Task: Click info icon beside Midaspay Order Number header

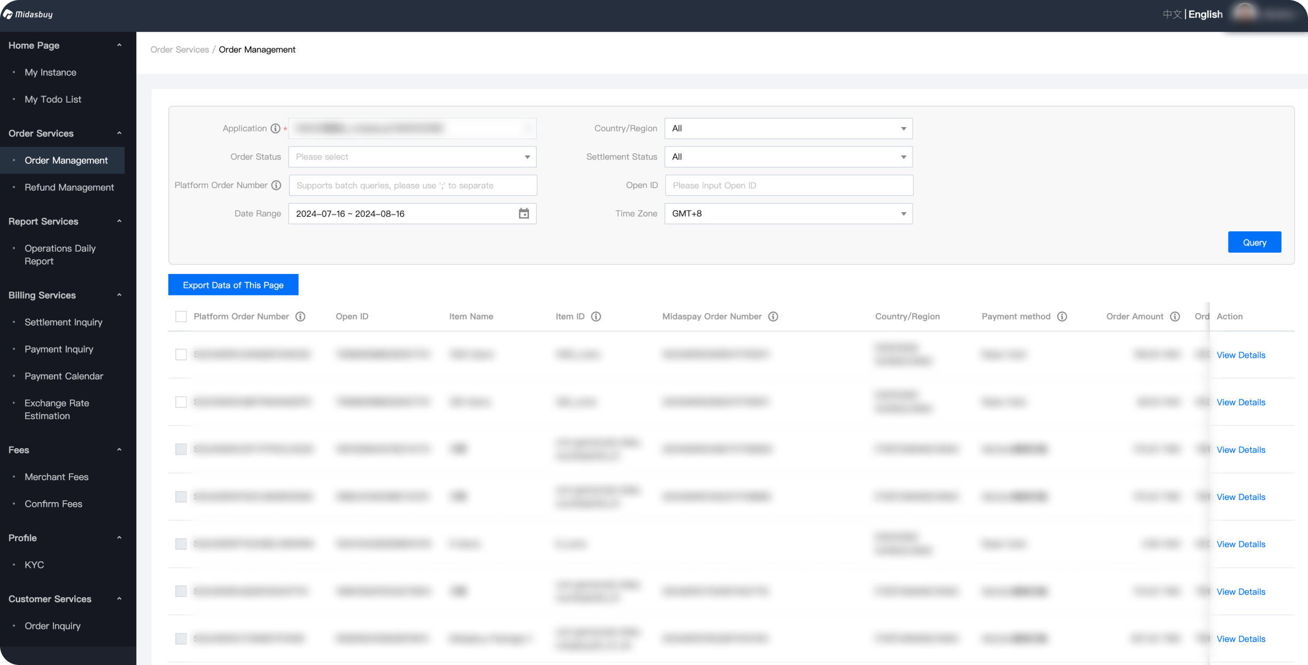Action: tap(773, 317)
